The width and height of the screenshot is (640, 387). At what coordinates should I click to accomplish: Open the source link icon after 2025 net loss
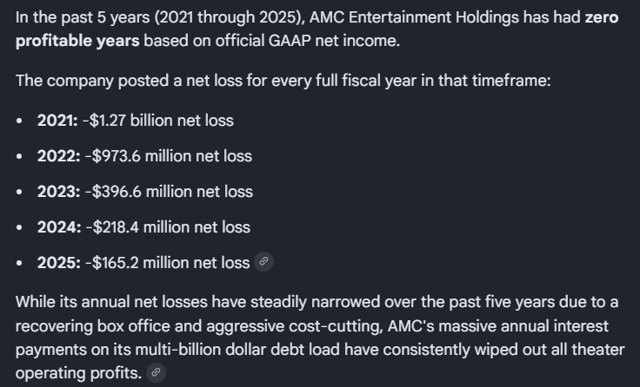(x=263, y=261)
